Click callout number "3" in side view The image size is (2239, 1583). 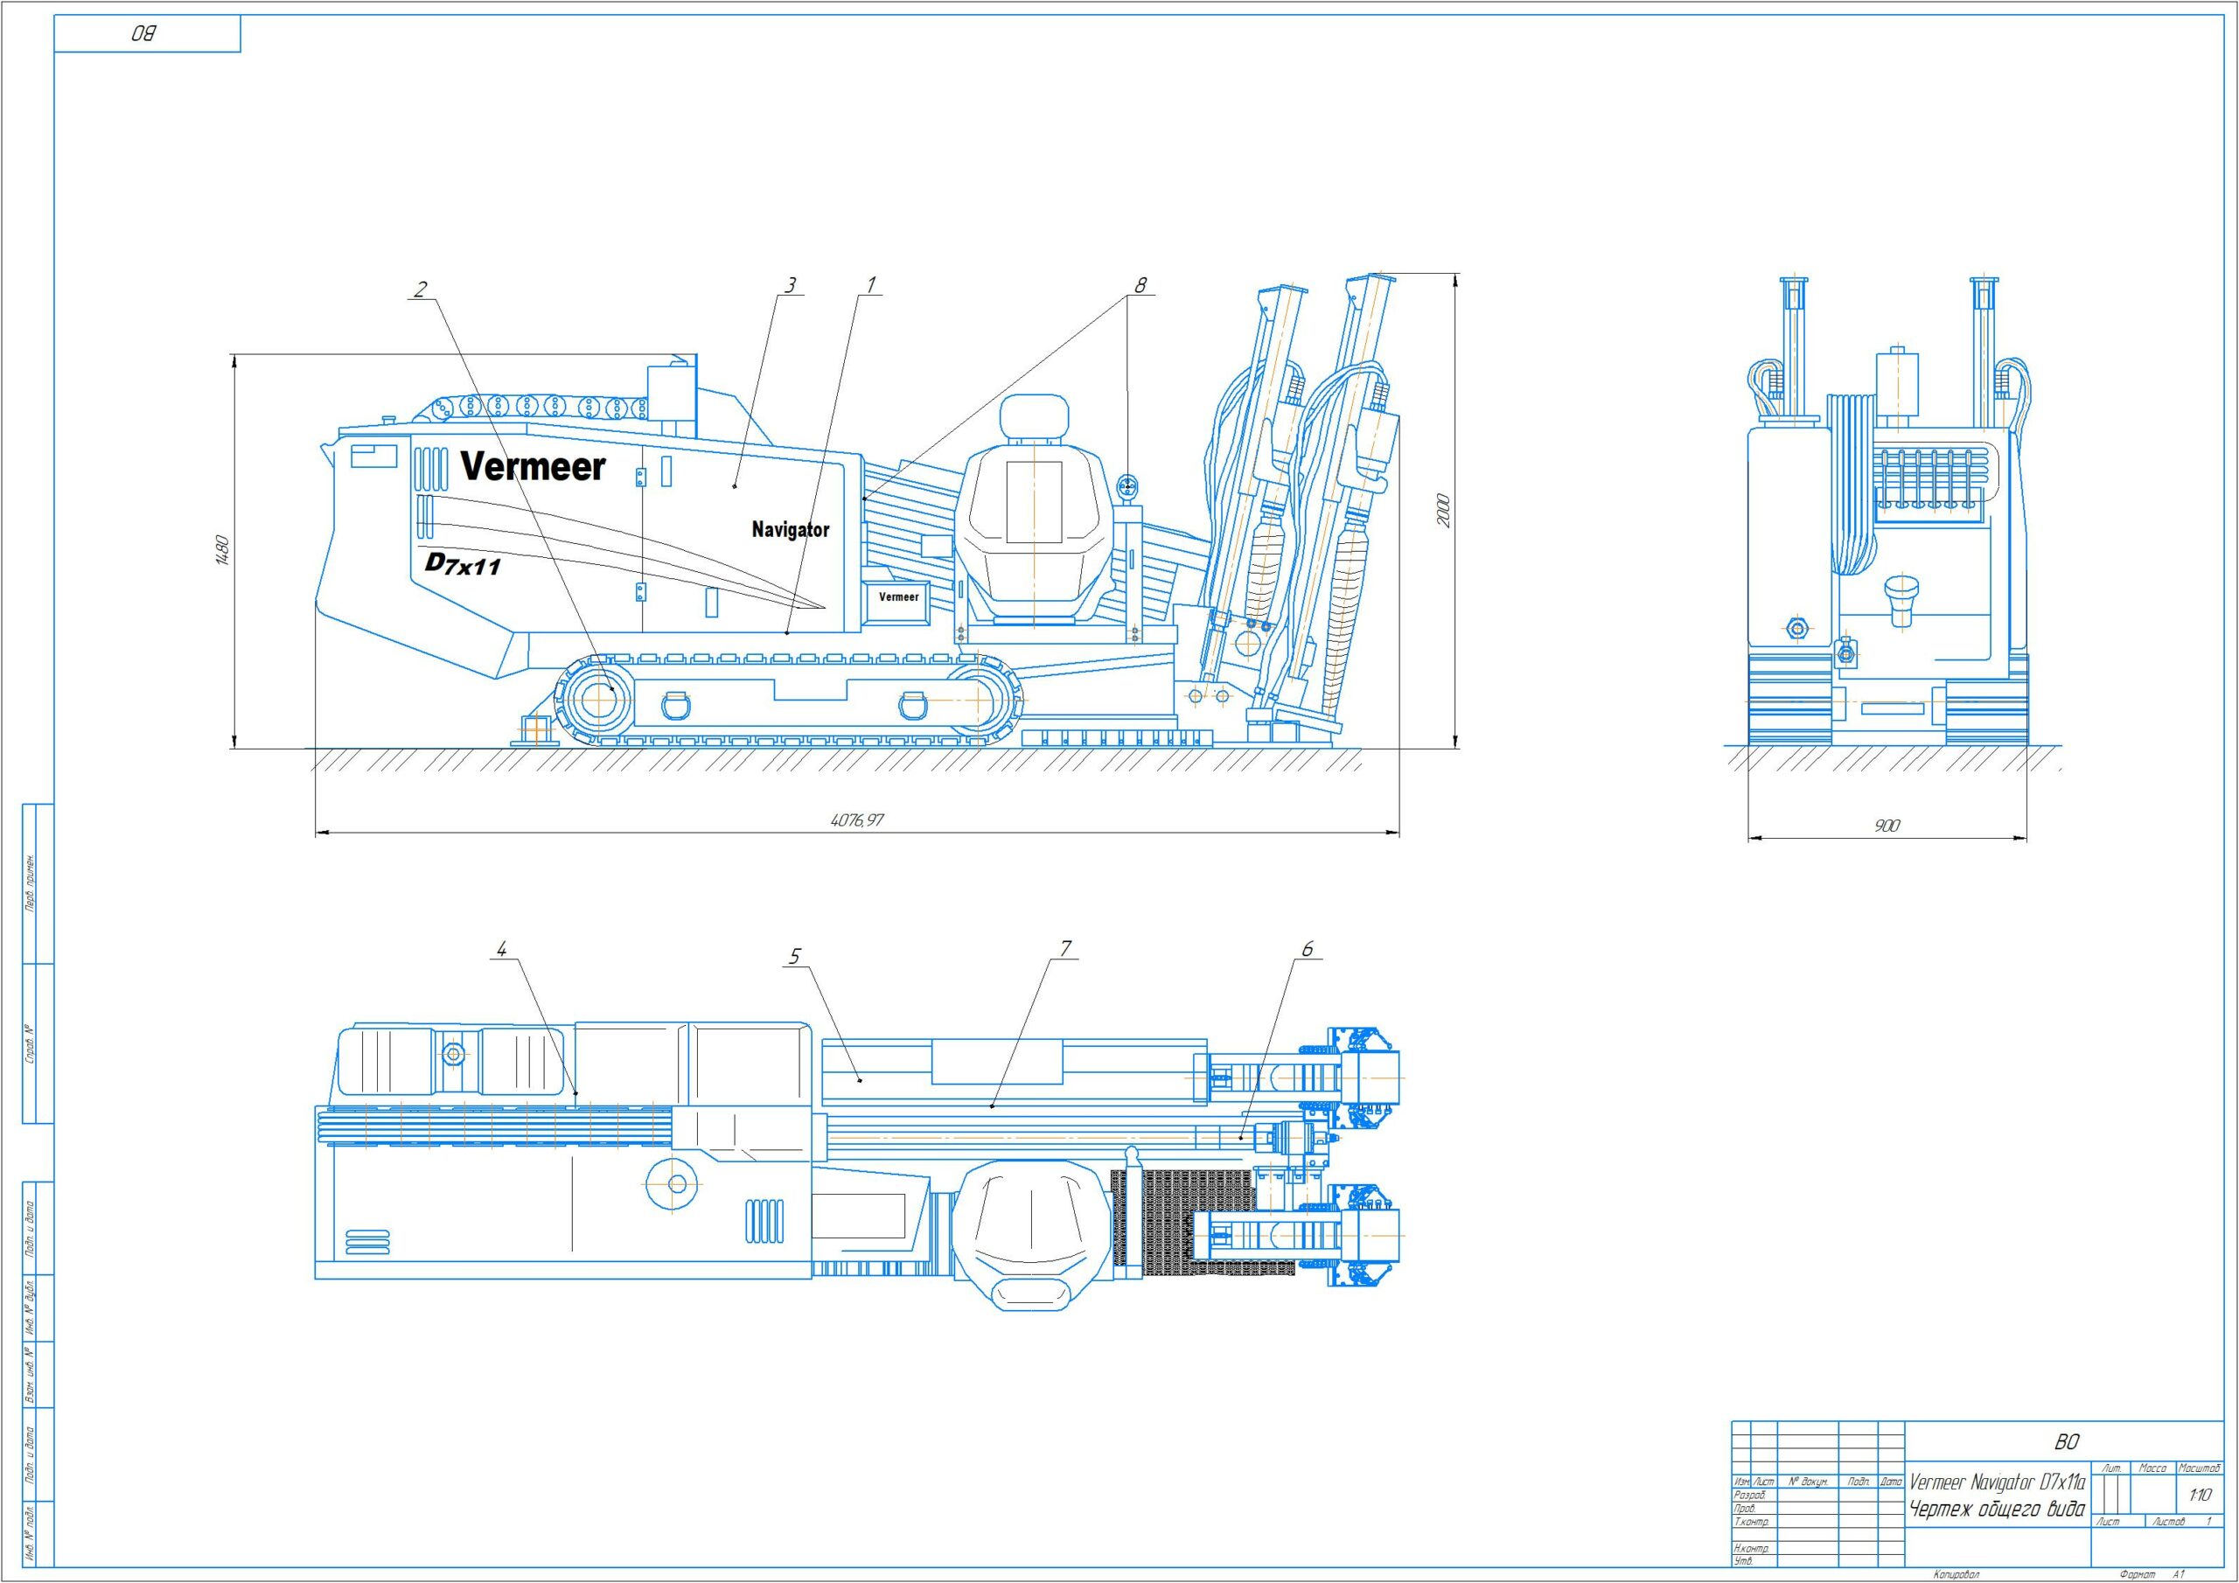791,285
